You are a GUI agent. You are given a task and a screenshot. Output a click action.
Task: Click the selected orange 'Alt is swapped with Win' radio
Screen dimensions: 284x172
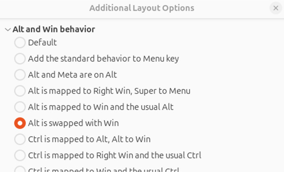pos(20,123)
